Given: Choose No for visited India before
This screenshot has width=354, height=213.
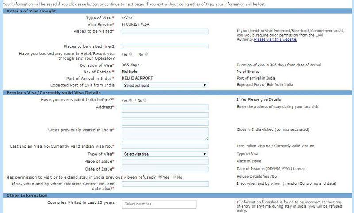Looking at the screenshot, I should [146, 100].
